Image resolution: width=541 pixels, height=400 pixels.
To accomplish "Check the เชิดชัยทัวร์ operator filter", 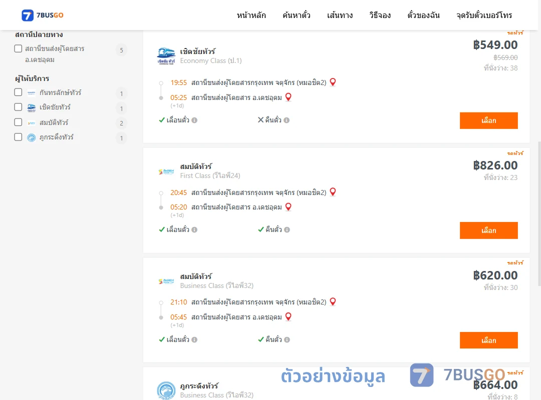I will click(x=19, y=107).
